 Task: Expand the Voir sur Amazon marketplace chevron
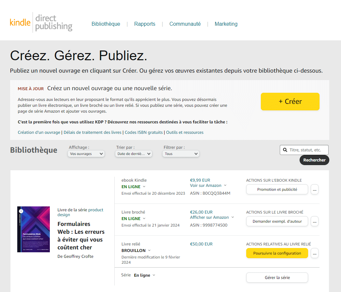[225, 185]
